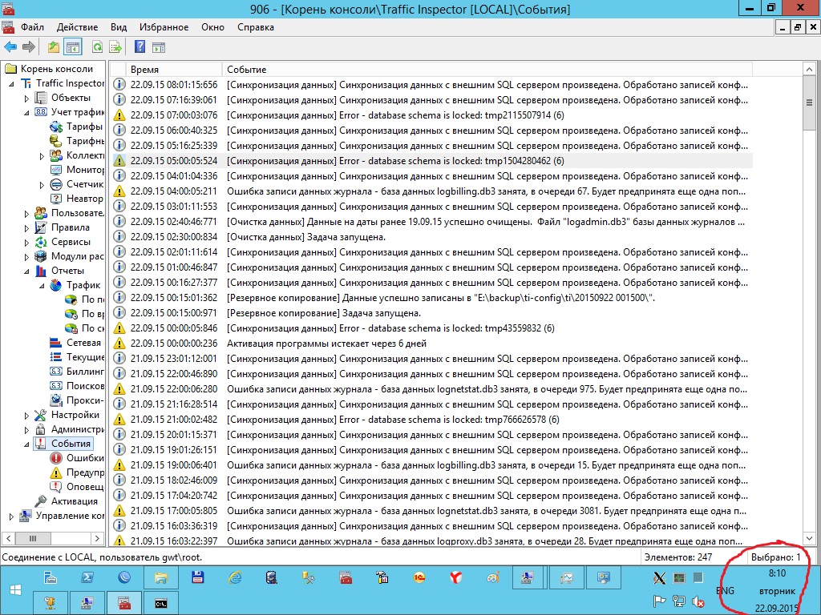Open the Окно menu
821x615 pixels.
tap(212, 27)
